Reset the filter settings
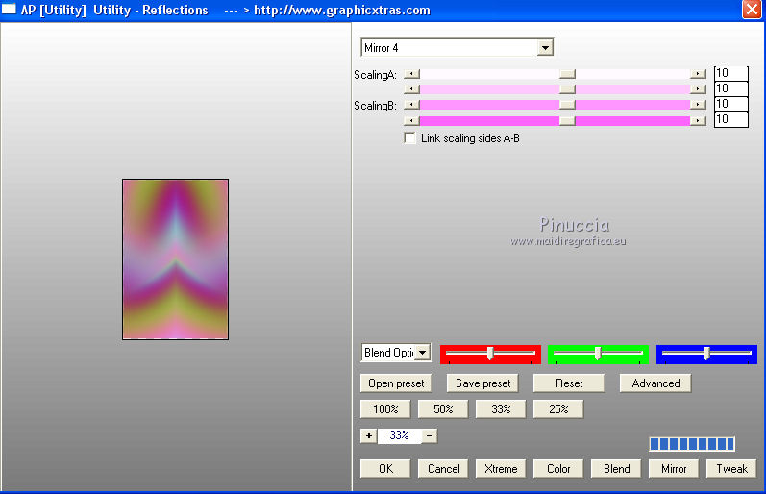 pos(569,383)
